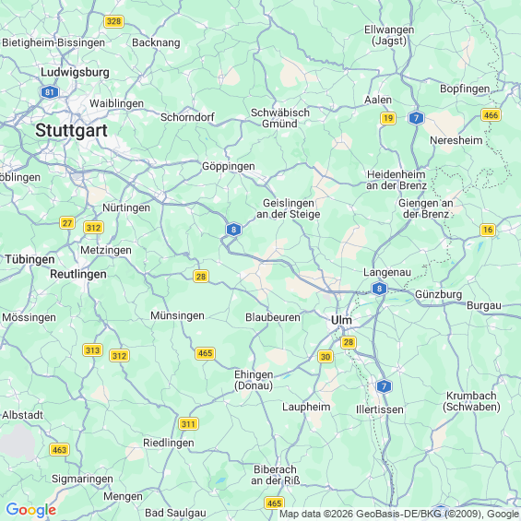This screenshot has width=521, height=521.
Task: Click the Reutlingen city label
Action: [x=78, y=274]
